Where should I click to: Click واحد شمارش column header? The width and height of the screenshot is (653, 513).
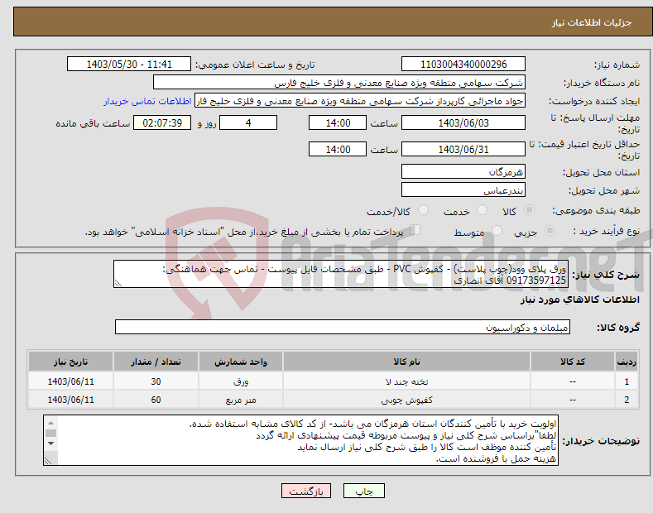pyautogui.click(x=241, y=362)
